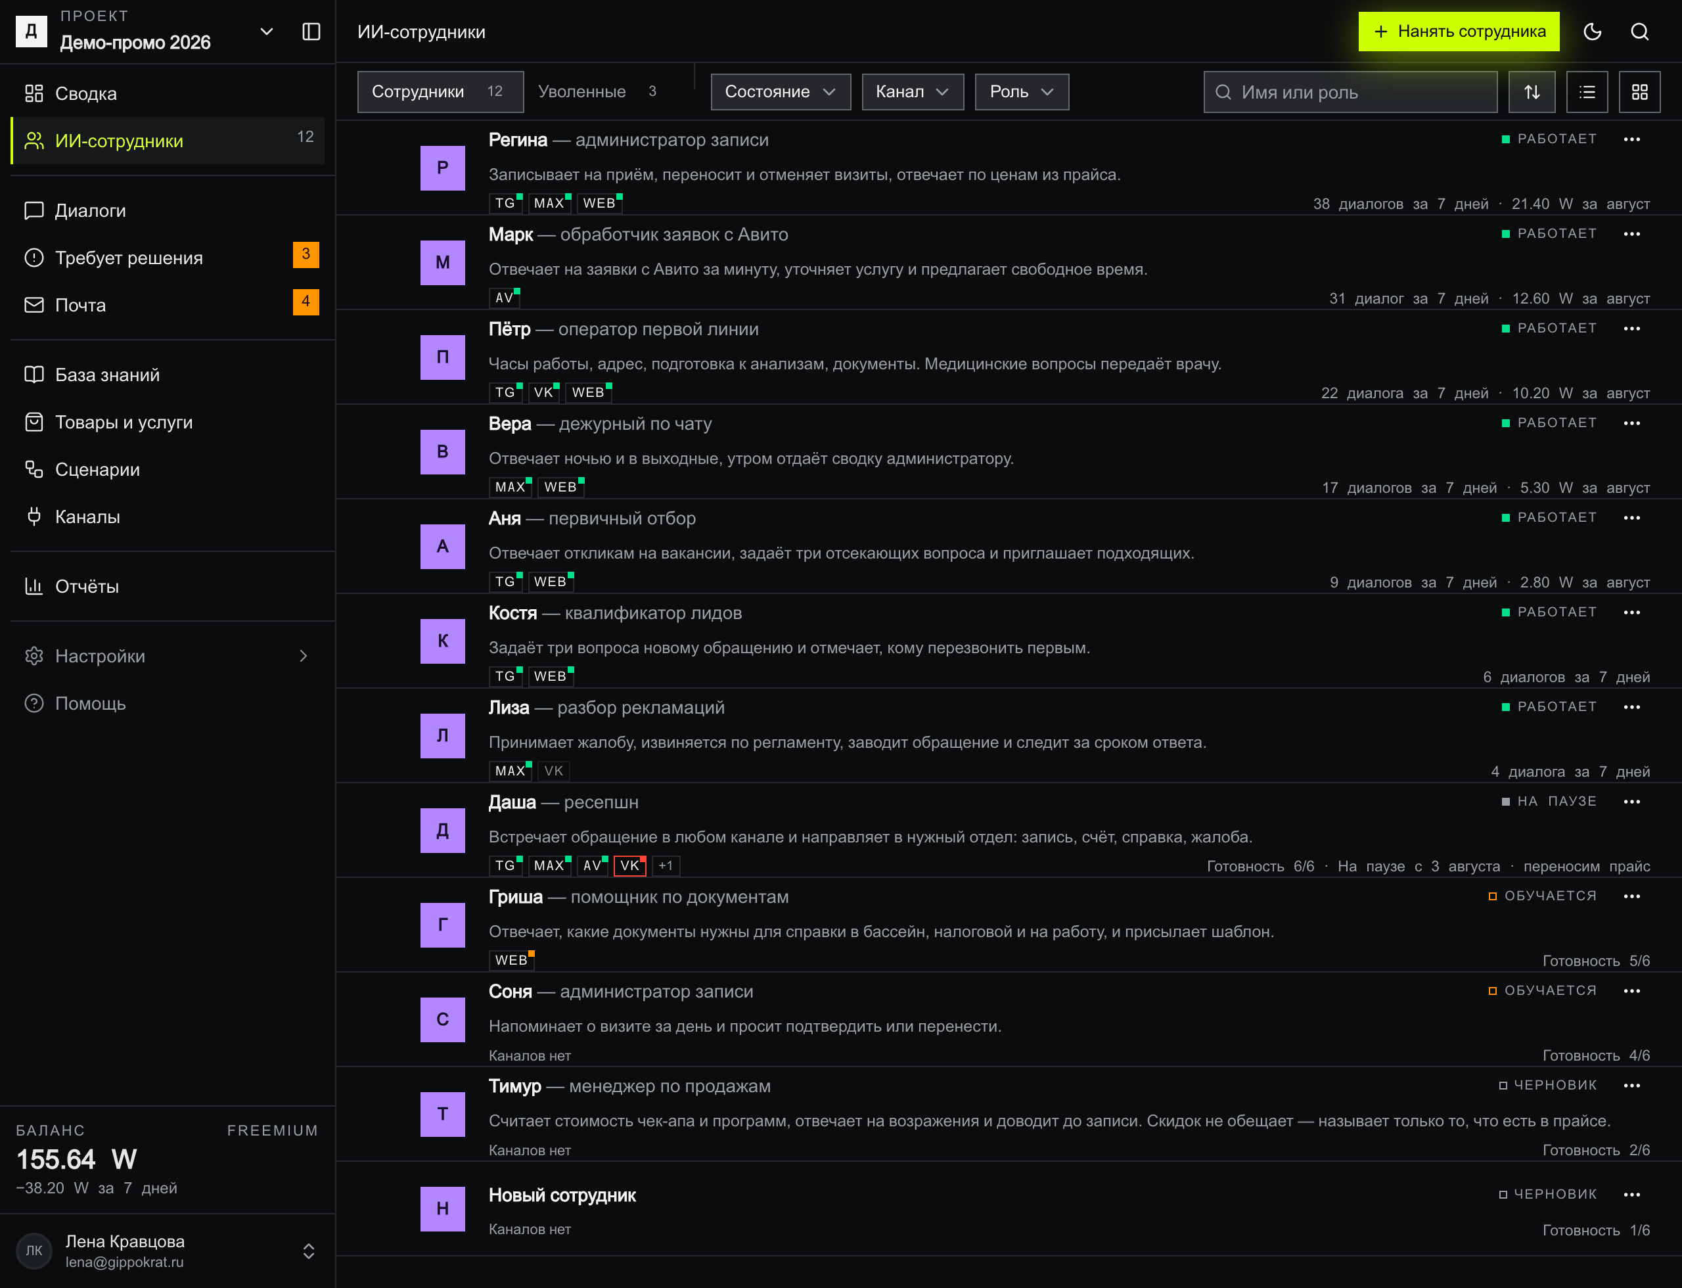Click the sort order arrows icon

[x=1532, y=92]
